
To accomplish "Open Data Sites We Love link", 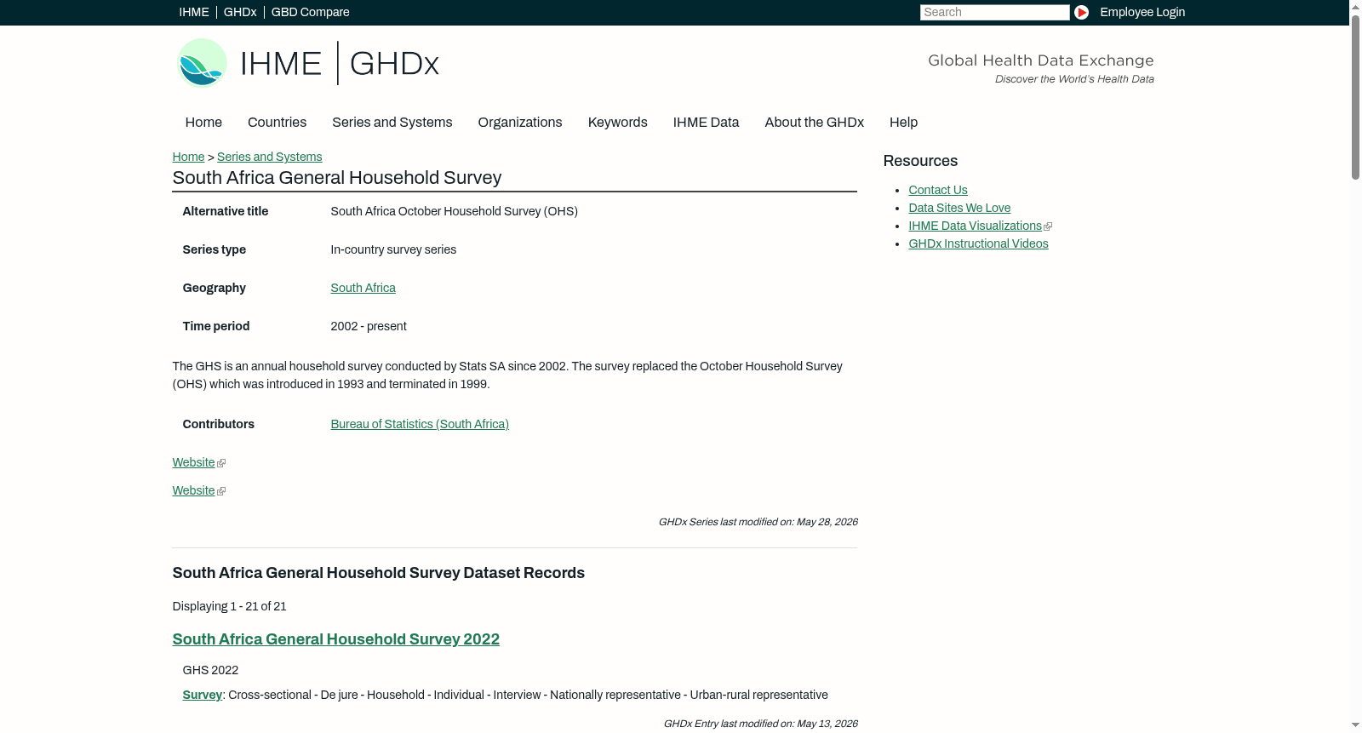I will (x=959, y=208).
